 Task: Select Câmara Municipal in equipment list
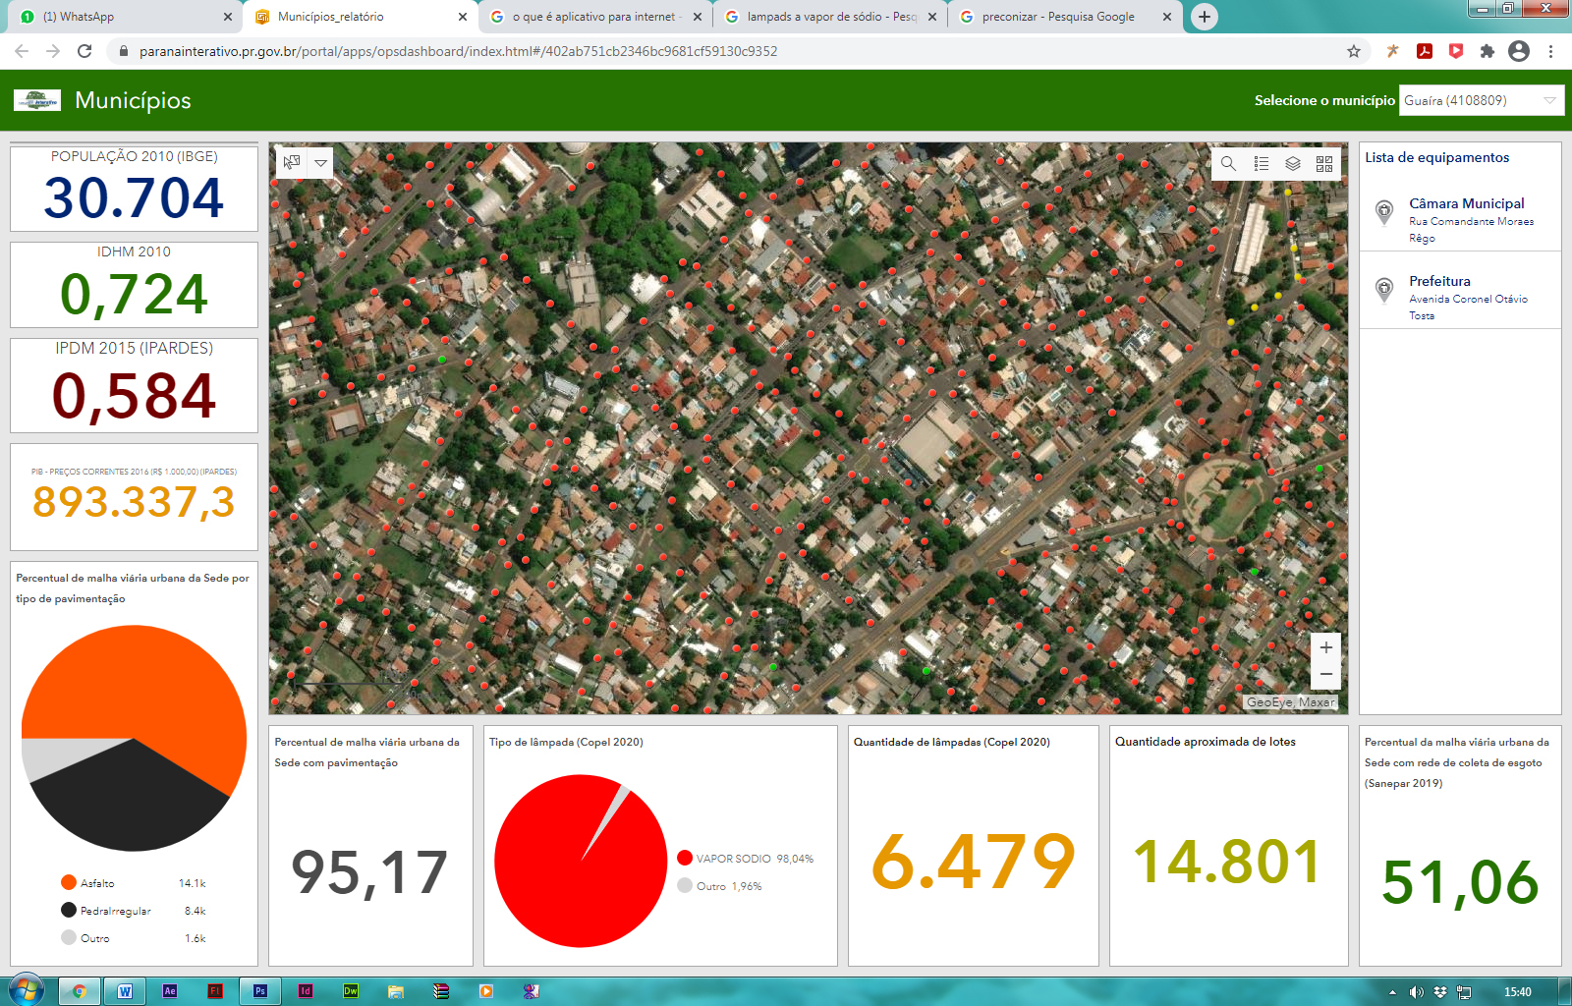(x=1466, y=203)
